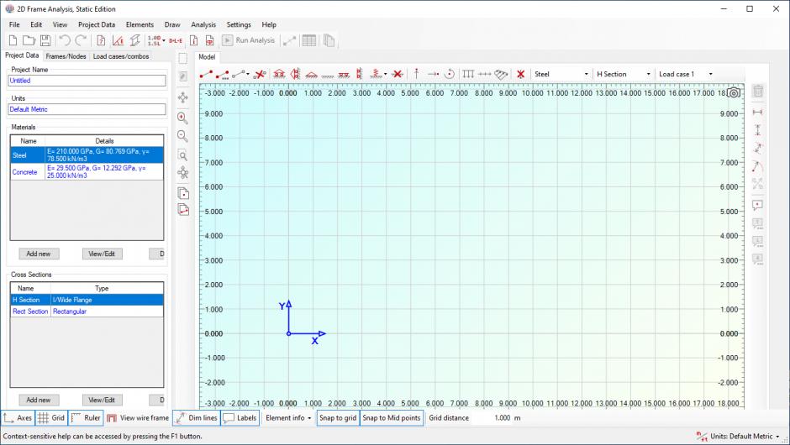Image resolution: width=790 pixels, height=445 pixels.
Task: Click the Project Name input field
Action: tap(87, 81)
